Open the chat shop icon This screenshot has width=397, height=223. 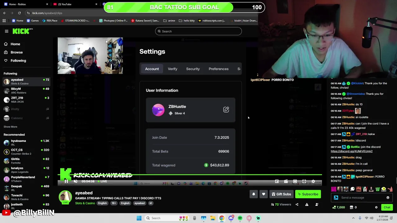point(351,208)
